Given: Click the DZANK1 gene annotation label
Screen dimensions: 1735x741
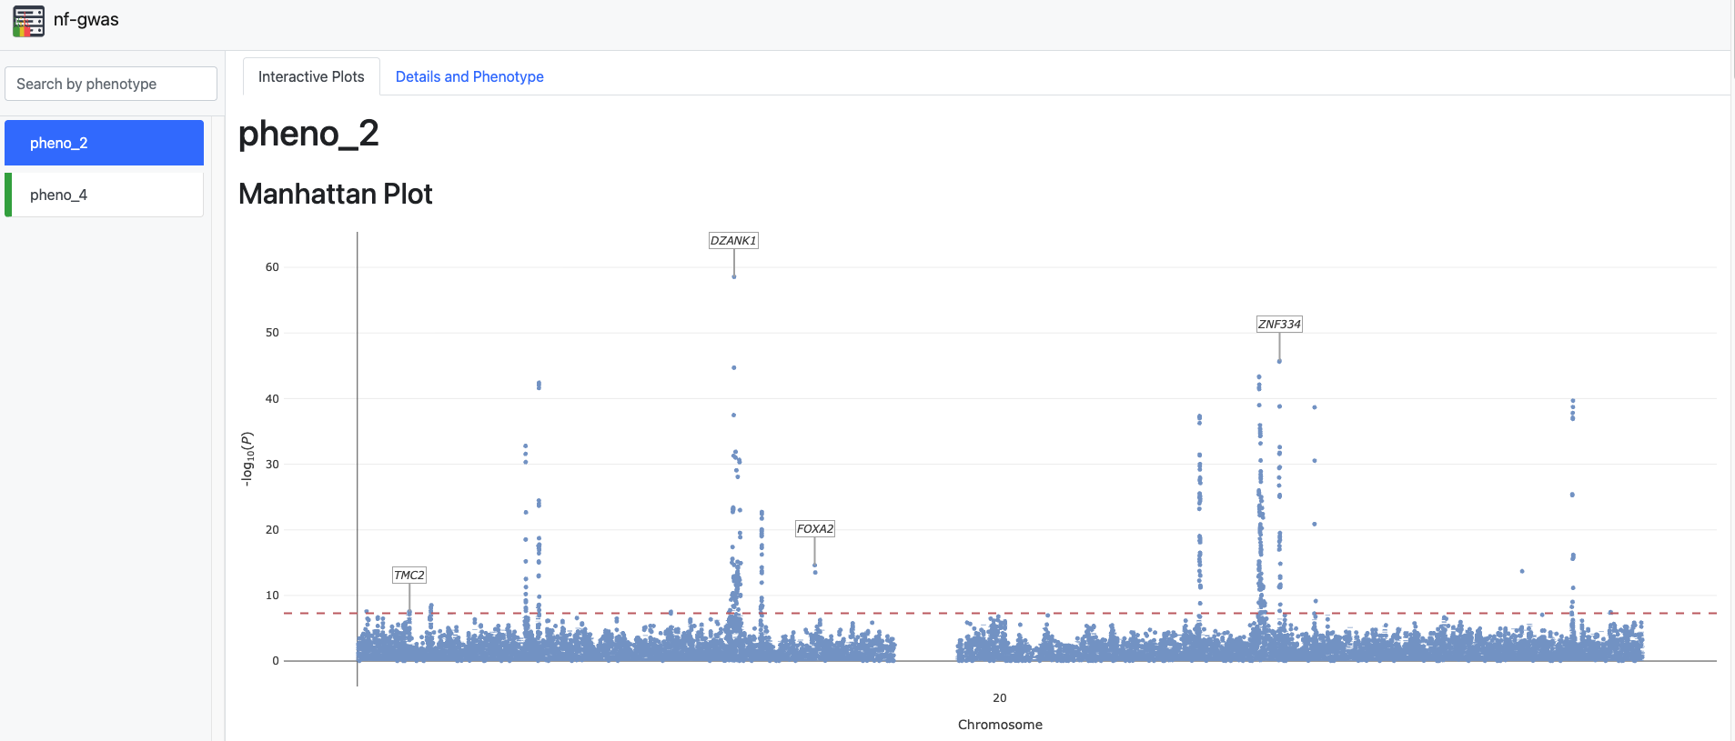Looking at the screenshot, I should tap(733, 241).
